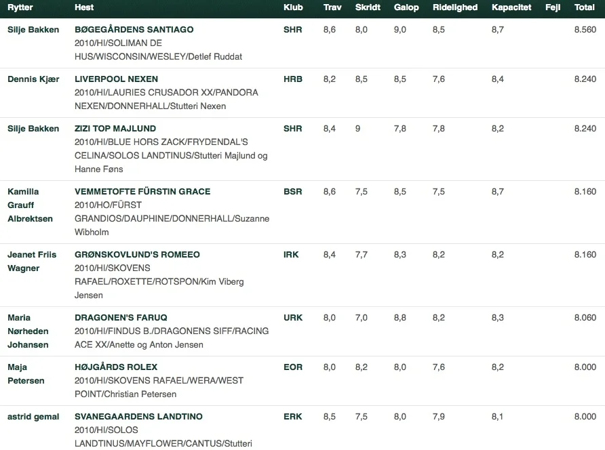
Task: Open horse GRØNSKOVLUND'S ROMEEO
Action: click(137, 255)
